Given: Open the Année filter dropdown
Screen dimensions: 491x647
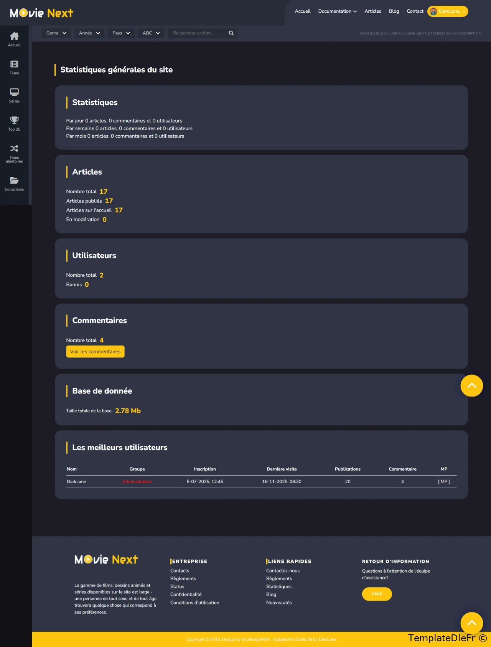Looking at the screenshot, I should tap(89, 33).
